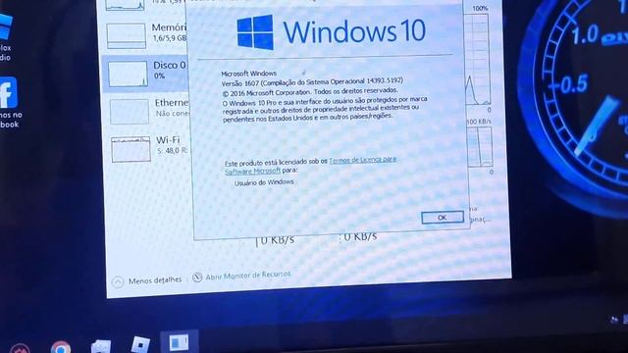The image size is (628, 353).
Task: Open the Facebook desktop shortcut icon
Action: pos(9,93)
